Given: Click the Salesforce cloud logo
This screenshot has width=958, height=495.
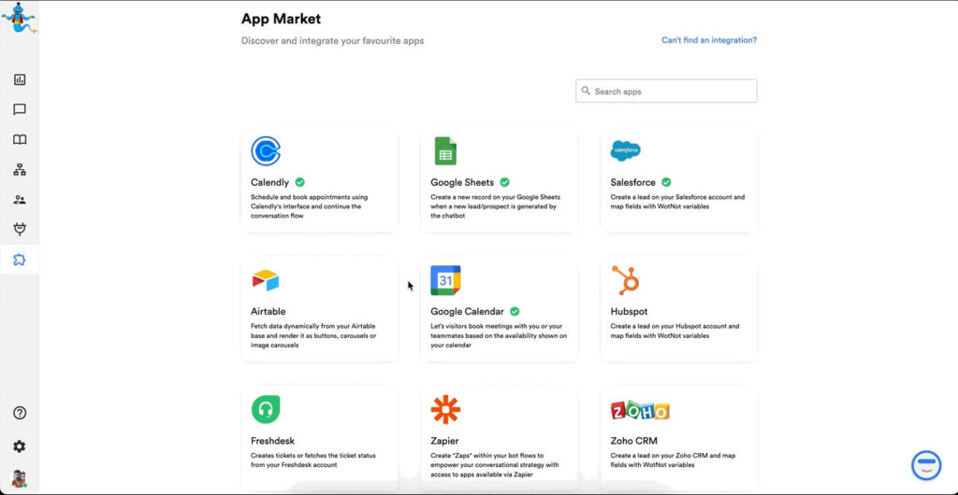Looking at the screenshot, I should pyautogui.click(x=625, y=150).
